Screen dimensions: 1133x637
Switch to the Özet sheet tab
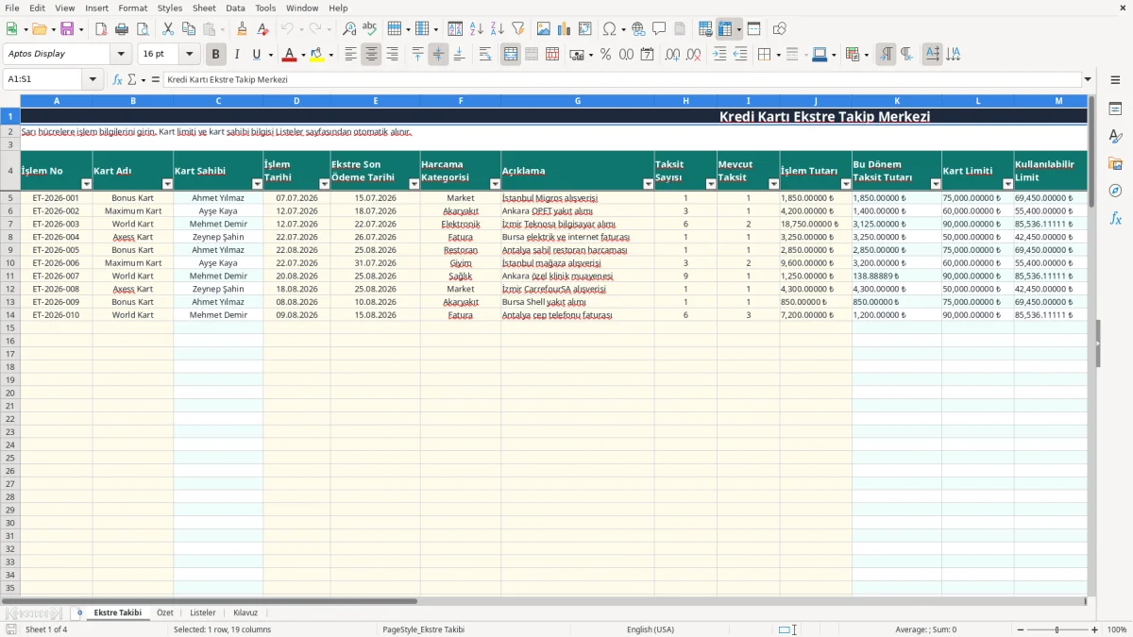[165, 612]
